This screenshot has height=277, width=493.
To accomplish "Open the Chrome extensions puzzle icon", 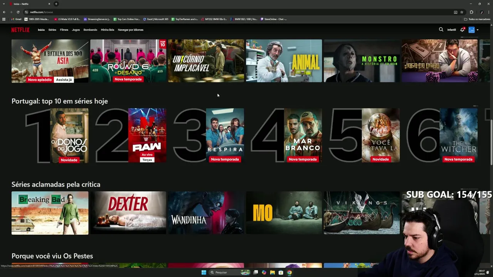I will coord(471,12).
